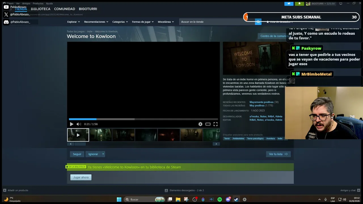Open the Amigos menu

point(26,3)
